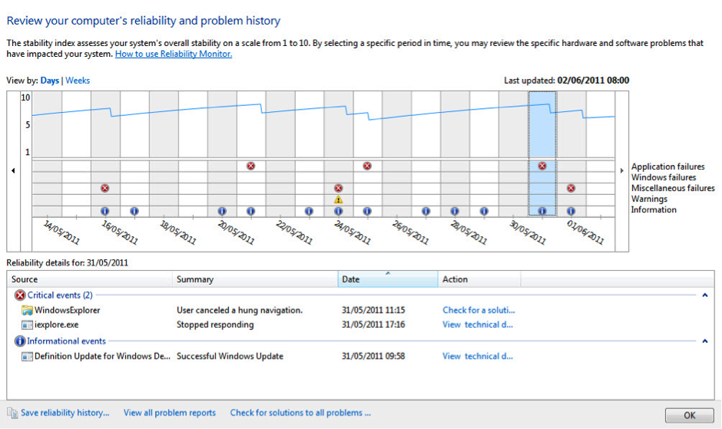Screen dimensions: 722x429
Task: Click the shield icon beside Save reliability history
Action: pyautogui.click(x=12, y=413)
